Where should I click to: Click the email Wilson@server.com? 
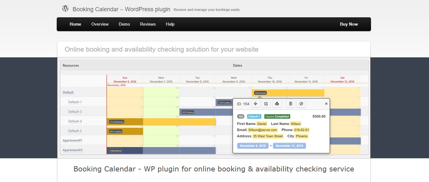click(263, 130)
